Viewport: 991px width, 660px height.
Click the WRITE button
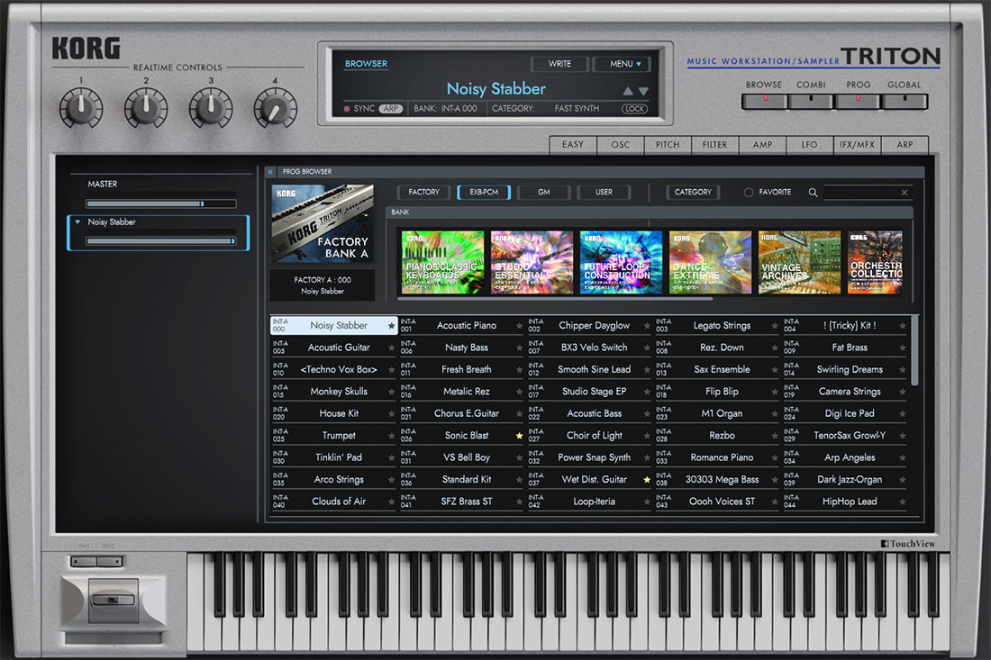click(x=559, y=64)
